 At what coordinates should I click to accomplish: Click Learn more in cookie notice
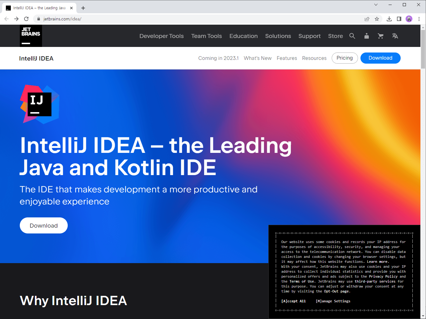[377, 262]
